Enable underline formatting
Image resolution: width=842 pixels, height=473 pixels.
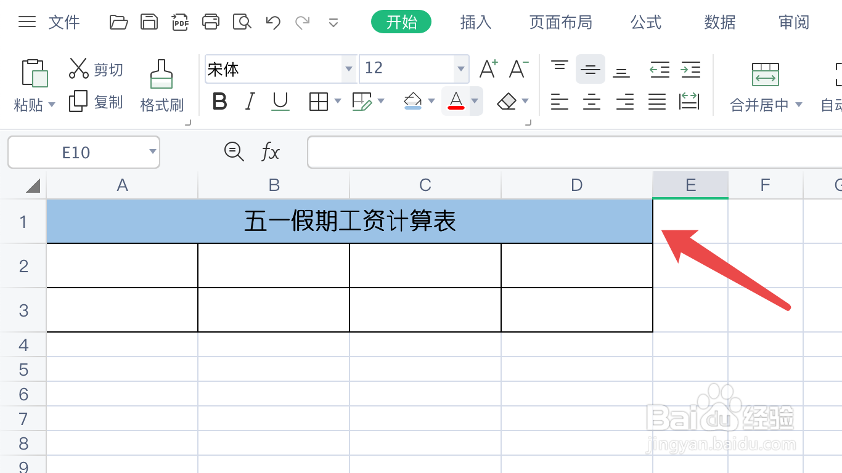[280, 102]
